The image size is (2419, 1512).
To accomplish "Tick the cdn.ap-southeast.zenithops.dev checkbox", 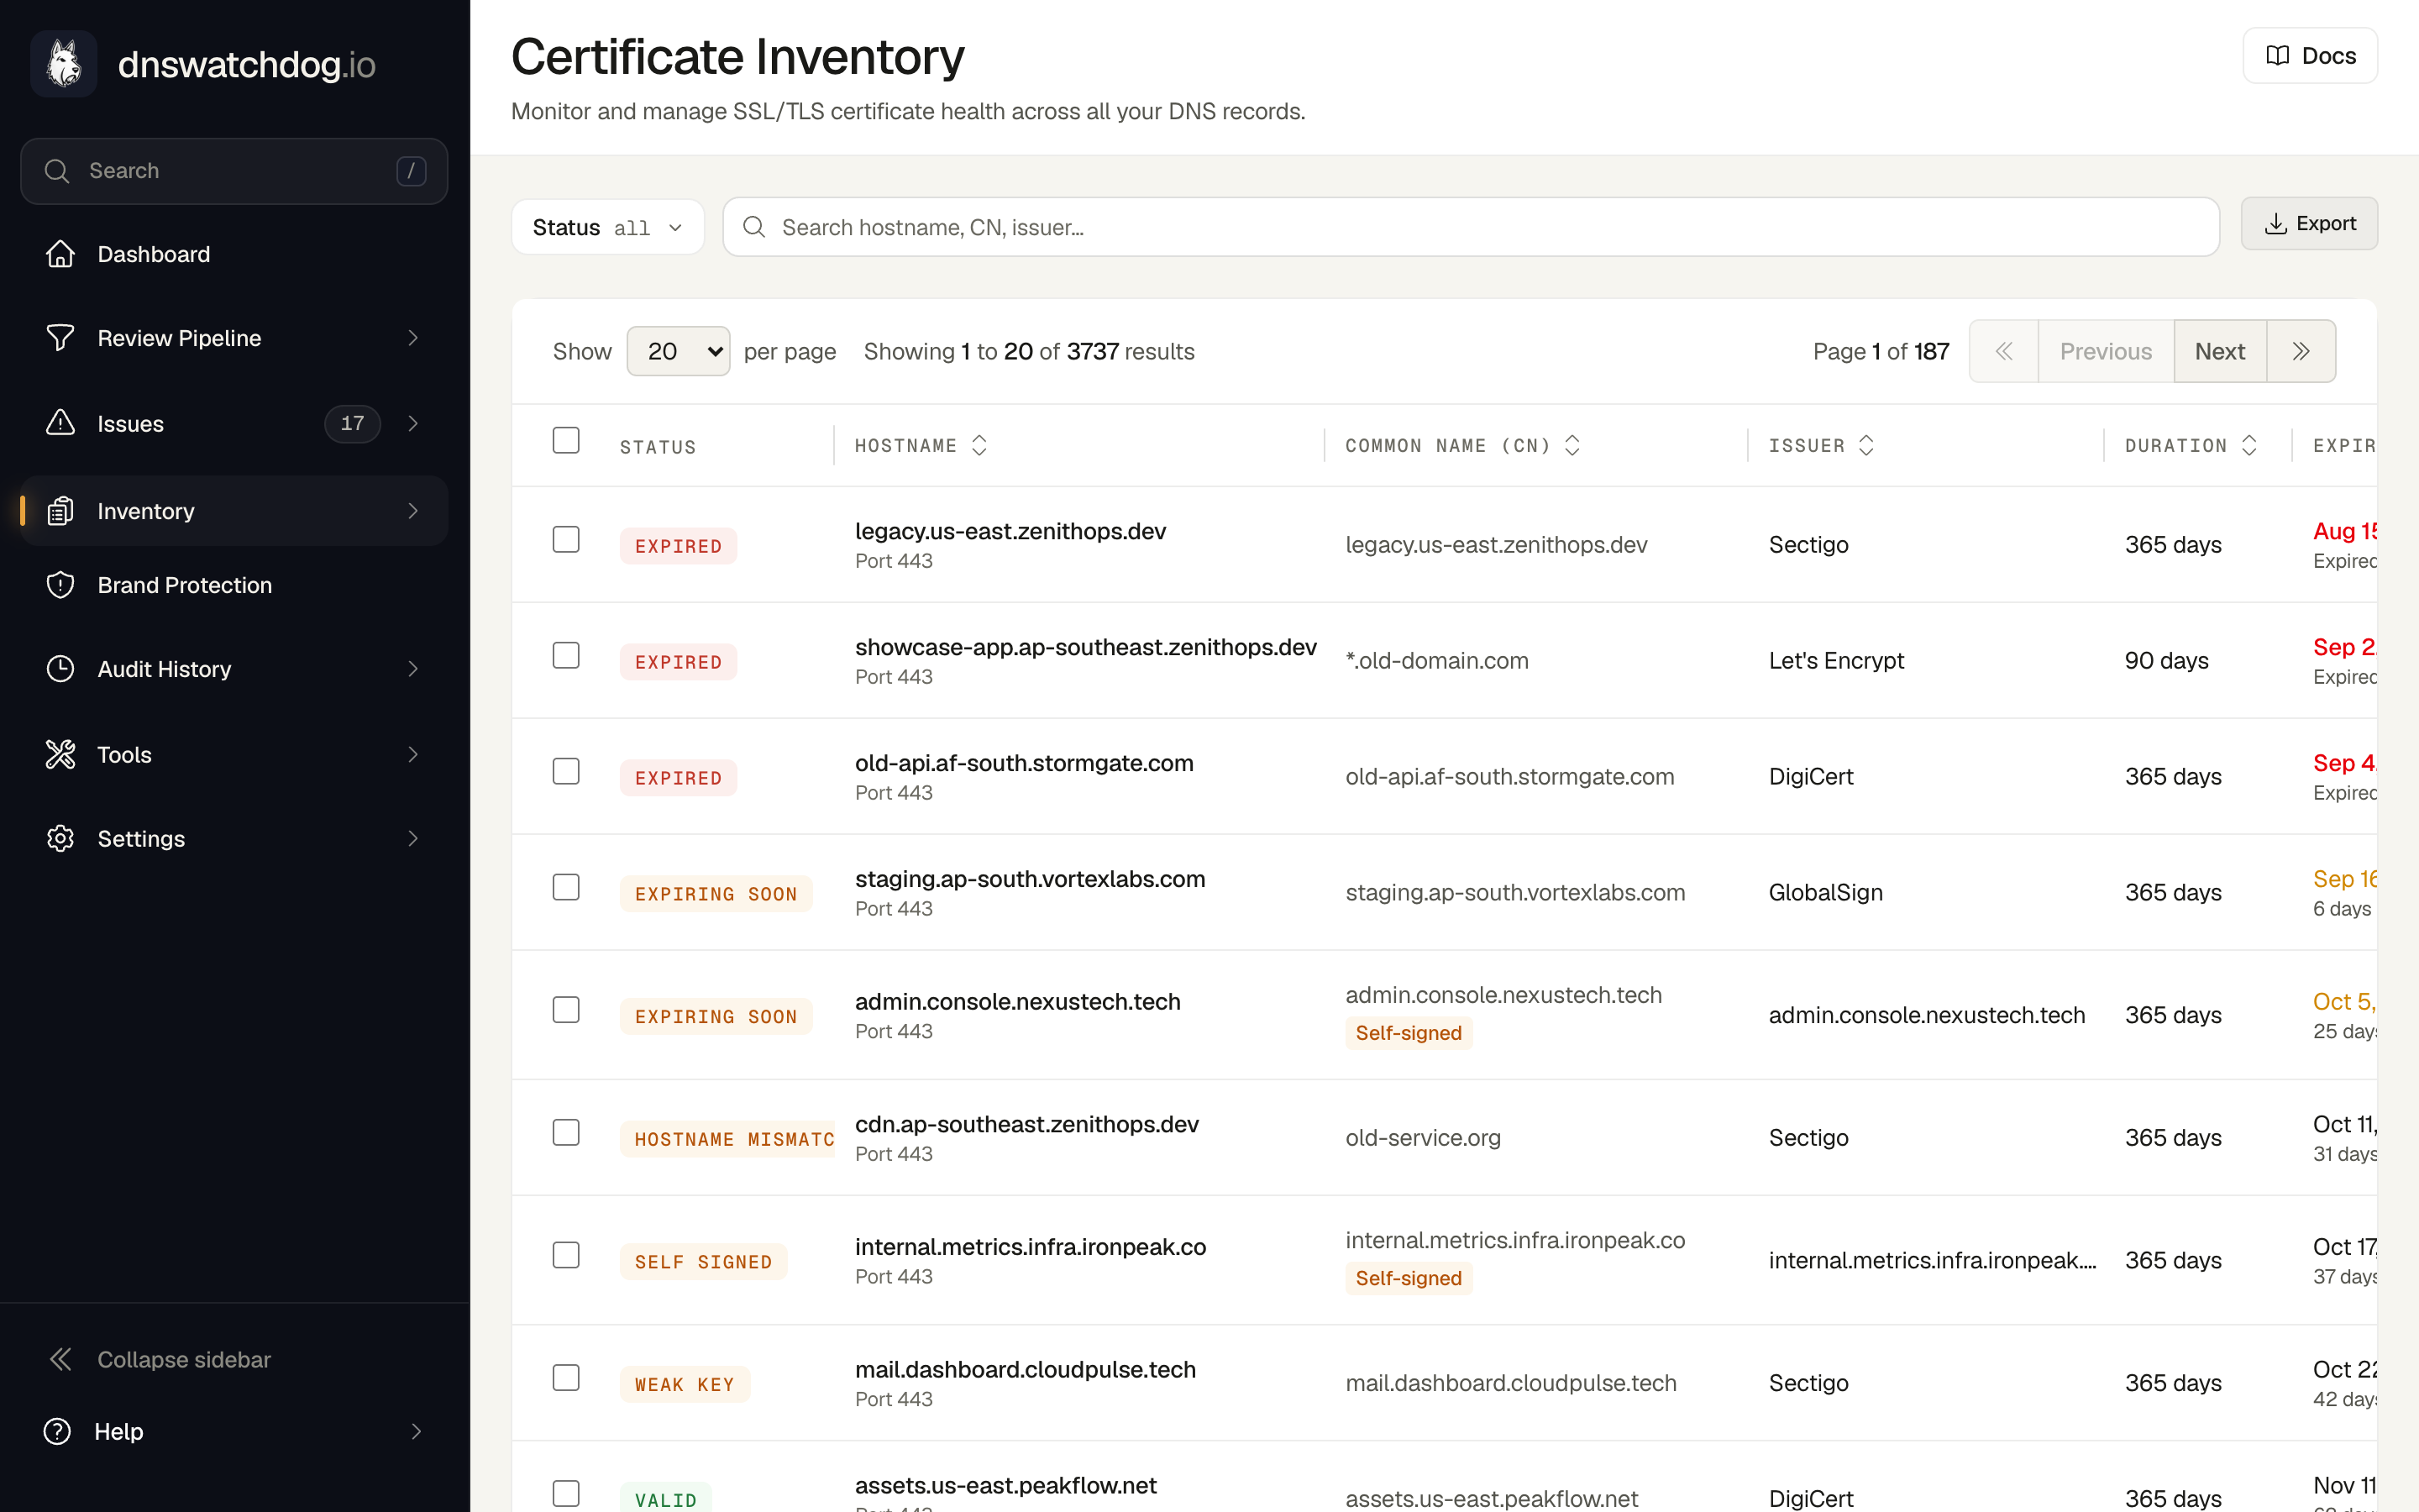I will click(x=566, y=1132).
